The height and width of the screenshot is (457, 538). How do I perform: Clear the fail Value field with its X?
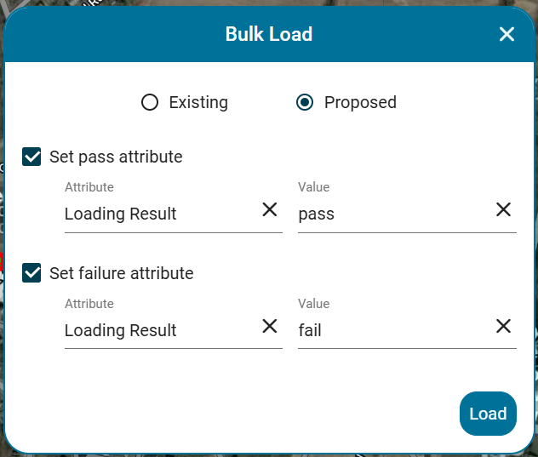point(503,326)
